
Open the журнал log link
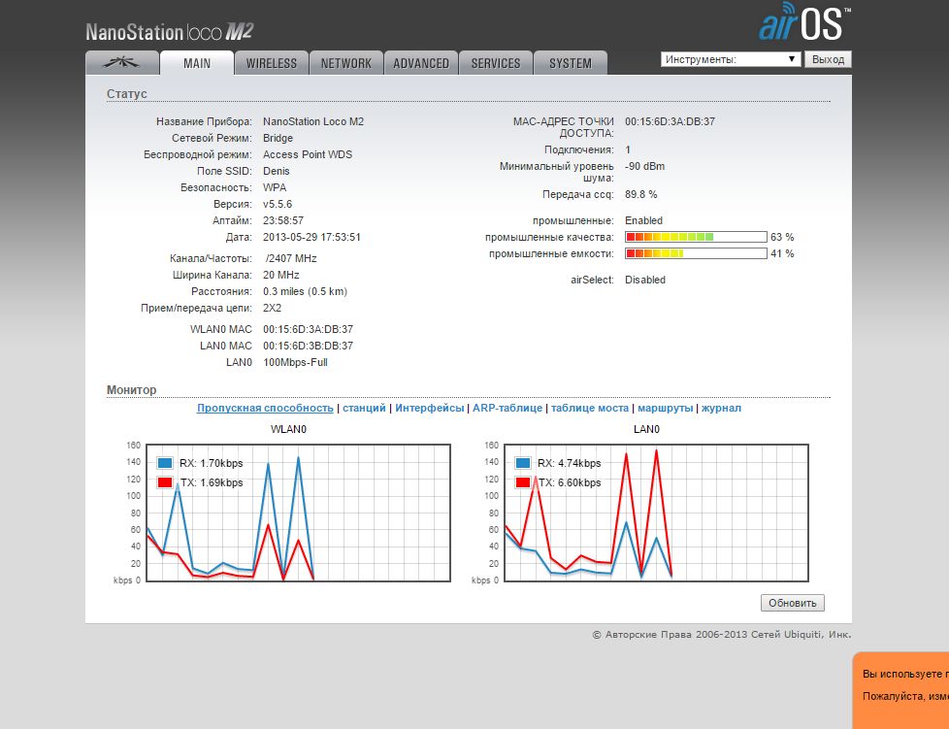(721, 408)
